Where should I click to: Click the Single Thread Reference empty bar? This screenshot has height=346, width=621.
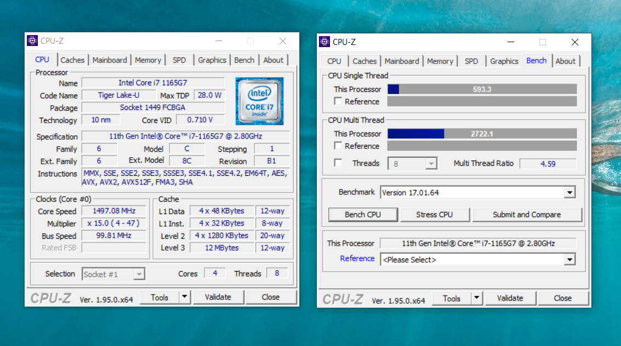pyautogui.click(x=482, y=102)
